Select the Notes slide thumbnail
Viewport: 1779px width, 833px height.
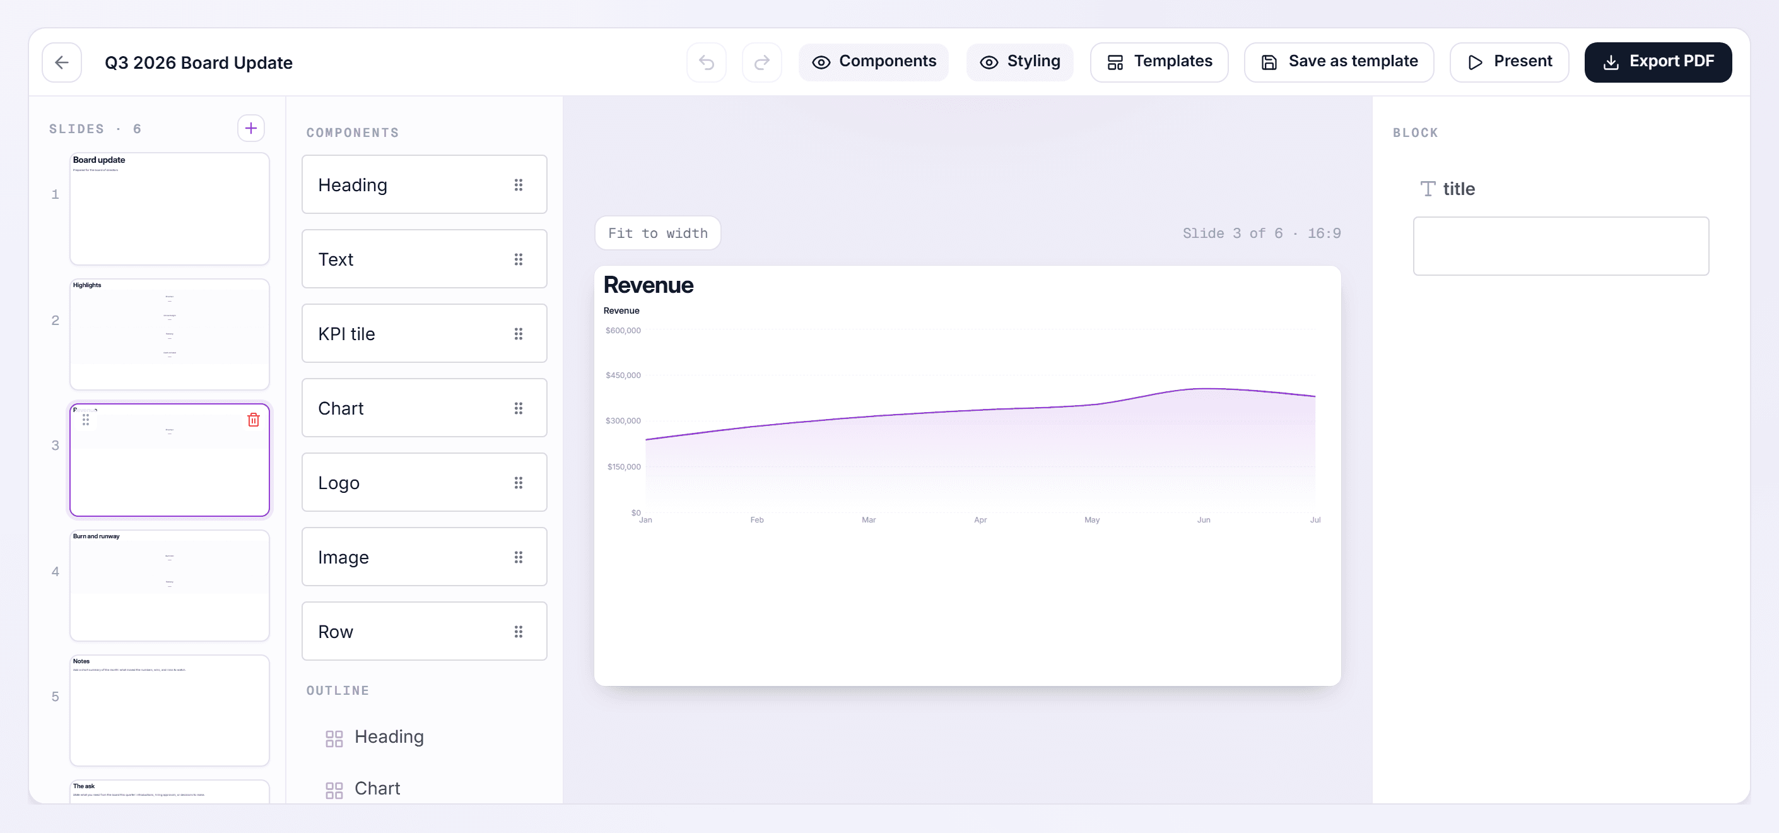[169, 711]
